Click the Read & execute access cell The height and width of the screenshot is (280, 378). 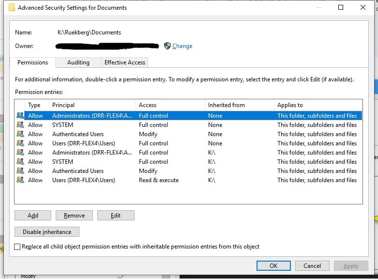coord(159,180)
